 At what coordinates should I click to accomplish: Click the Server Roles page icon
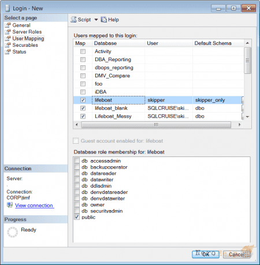[x=8, y=32]
